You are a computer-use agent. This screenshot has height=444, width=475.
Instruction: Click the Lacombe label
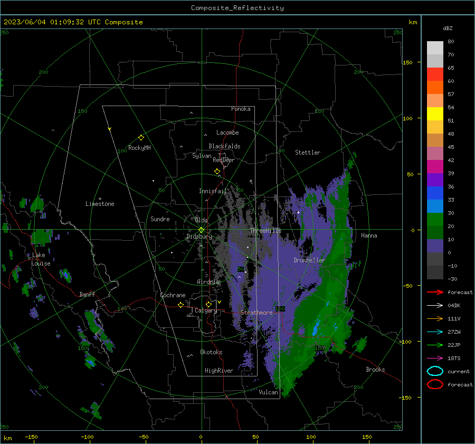227,133
